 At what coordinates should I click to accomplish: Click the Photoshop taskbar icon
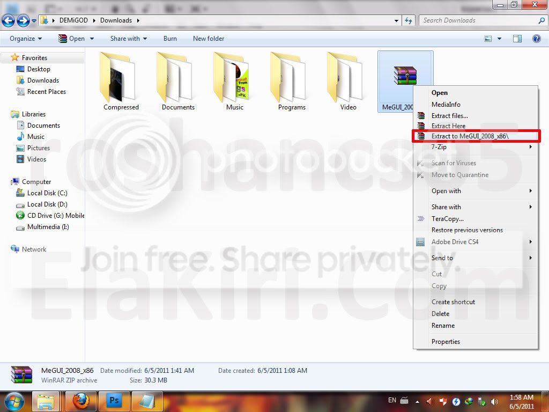(114, 401)
